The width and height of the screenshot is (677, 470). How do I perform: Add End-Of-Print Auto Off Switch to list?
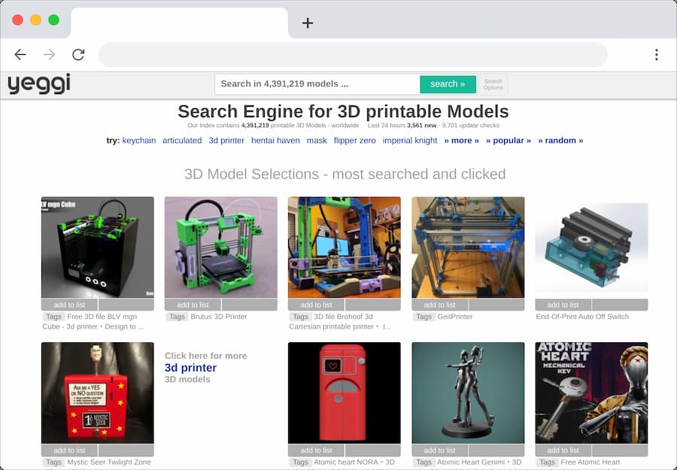click(563, 305)
